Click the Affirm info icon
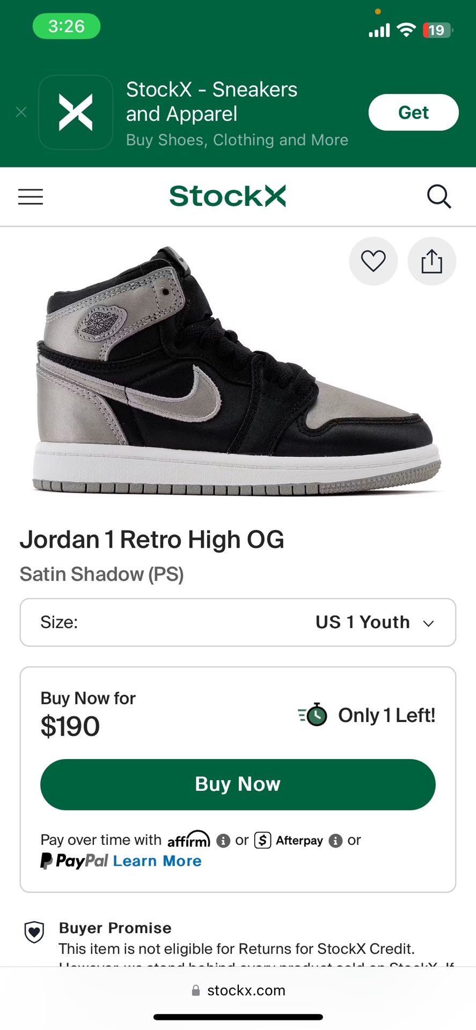476x1030 pixels. (223, 841)
